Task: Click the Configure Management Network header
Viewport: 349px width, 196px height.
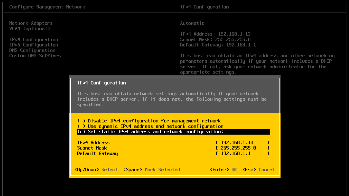Action: pyautogui.click(x=47, y=7)
